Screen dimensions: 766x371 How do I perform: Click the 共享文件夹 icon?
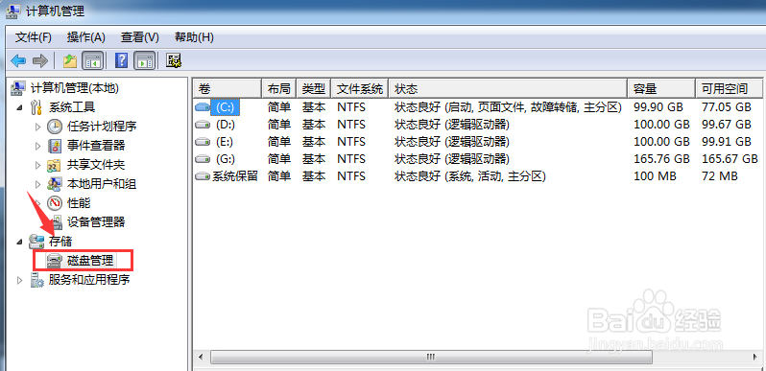(x=55, y=165)
